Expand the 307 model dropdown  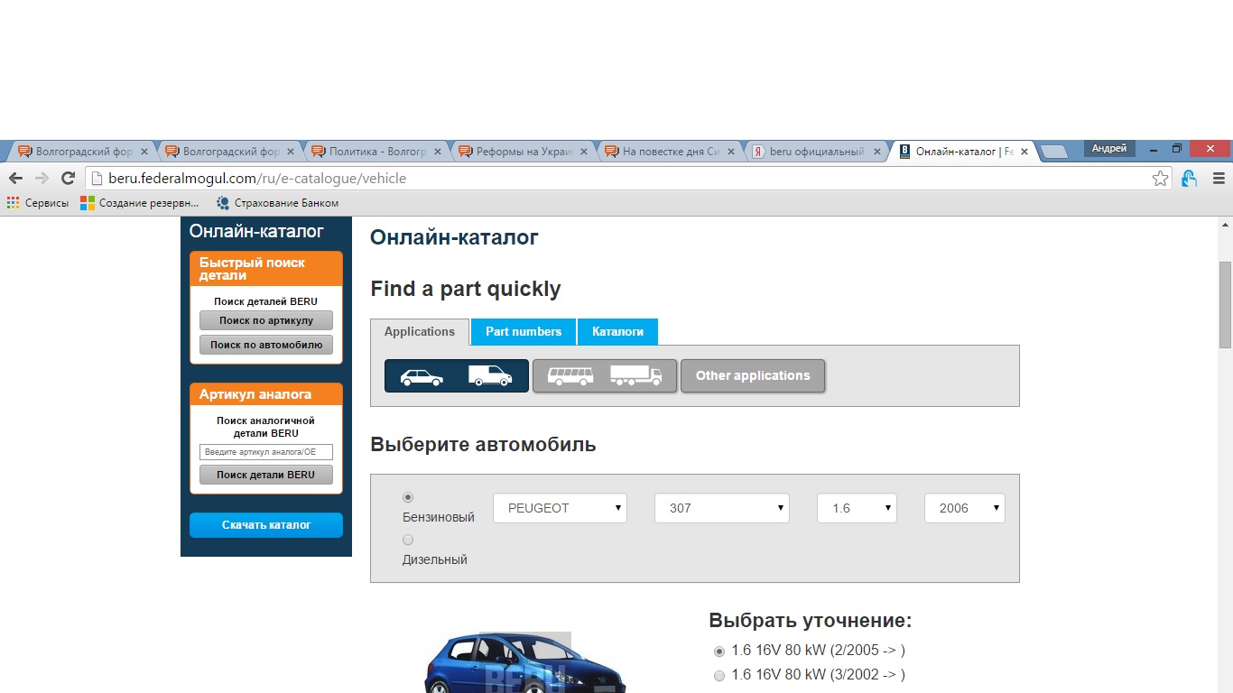tap(721, 508)
